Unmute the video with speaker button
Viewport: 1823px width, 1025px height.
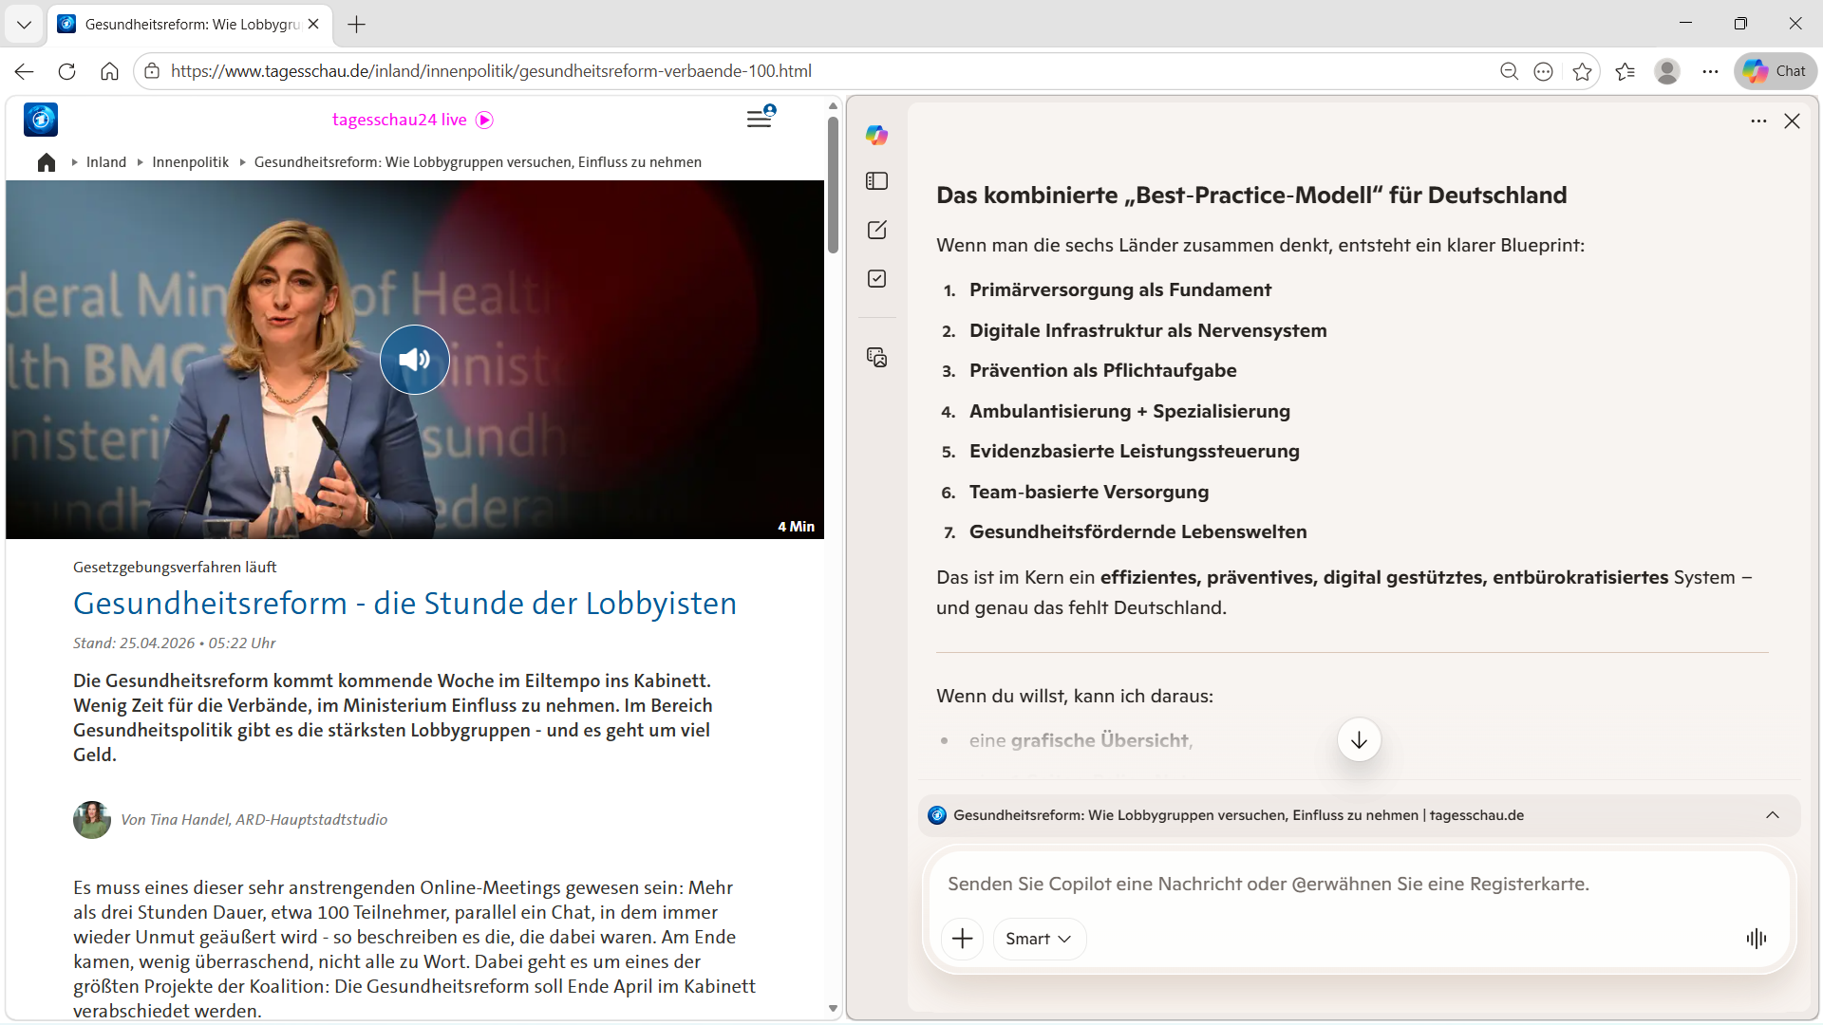pyautogui.click(x=415, y=360)
